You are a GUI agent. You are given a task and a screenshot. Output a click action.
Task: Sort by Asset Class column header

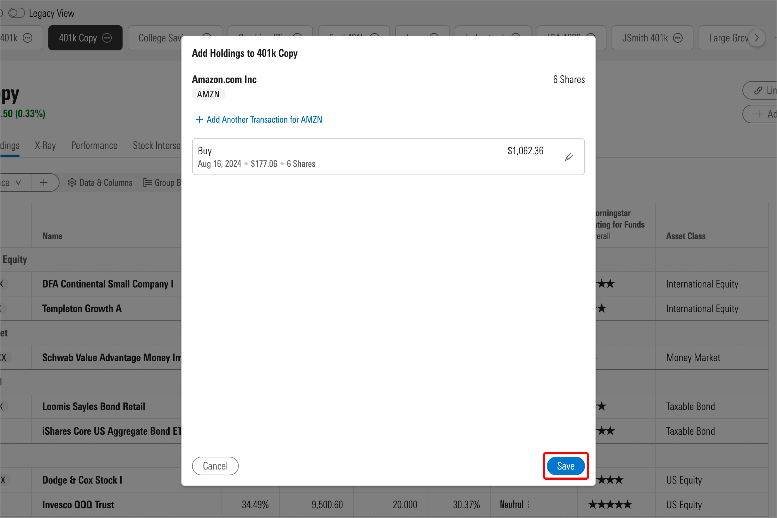tap(686, 236)
